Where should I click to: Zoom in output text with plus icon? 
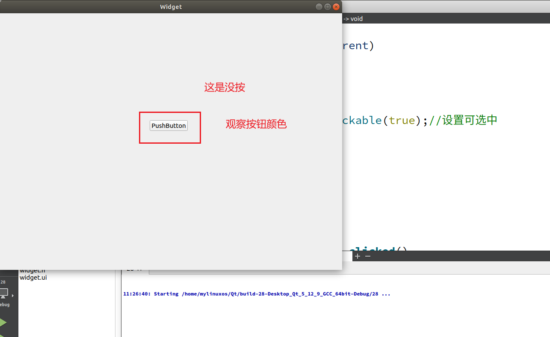[358, 256]
